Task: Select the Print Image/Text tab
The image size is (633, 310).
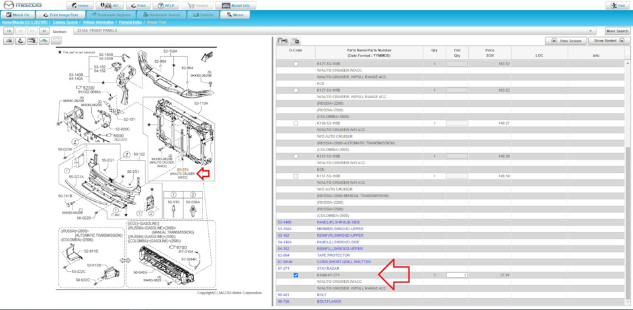Action: click(61, 15)
